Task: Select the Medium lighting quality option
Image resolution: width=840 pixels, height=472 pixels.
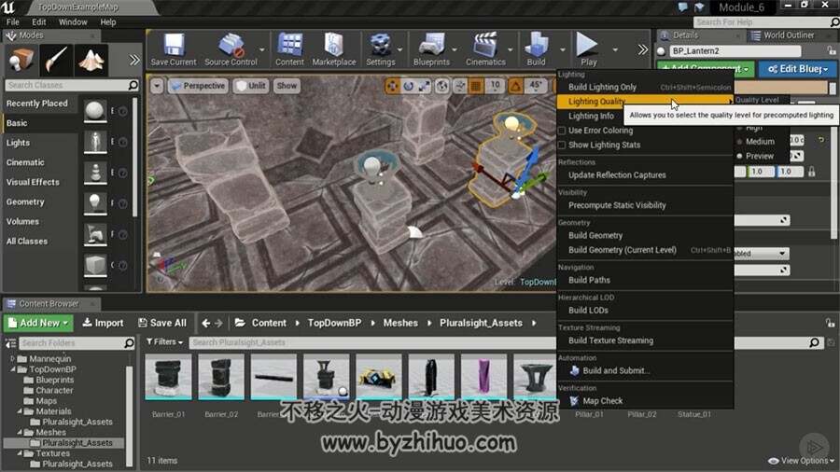Action: [x=759, y=141]
